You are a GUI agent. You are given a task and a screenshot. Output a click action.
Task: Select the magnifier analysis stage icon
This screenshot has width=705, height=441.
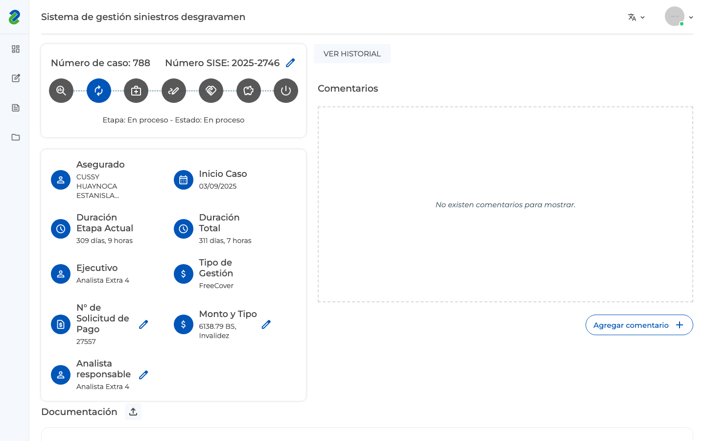pos(61,91)
